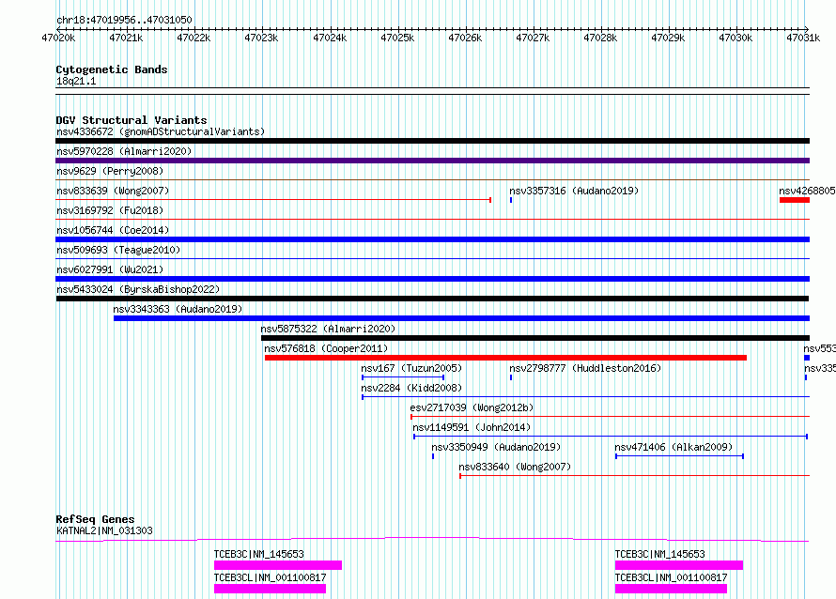Click nsv2798777 (Huddleston2016) label
The image size is (836, 599).
pos(585,368)
